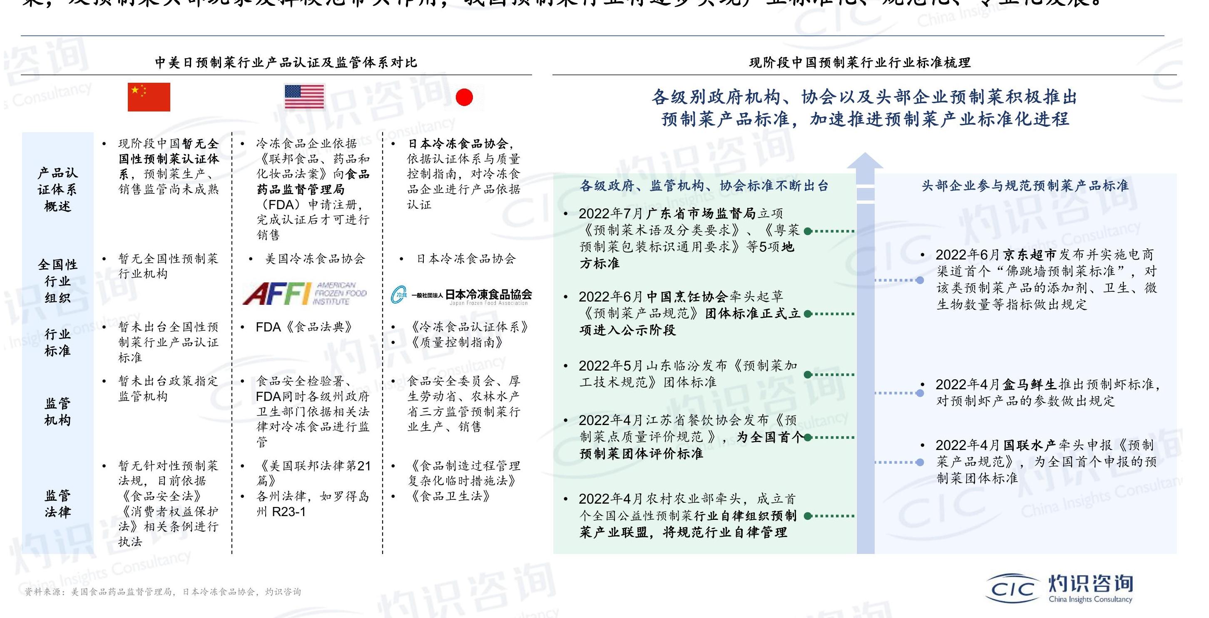Click green dot beside 农村农业部 entry
The image size is (1209, 618).
808,516
